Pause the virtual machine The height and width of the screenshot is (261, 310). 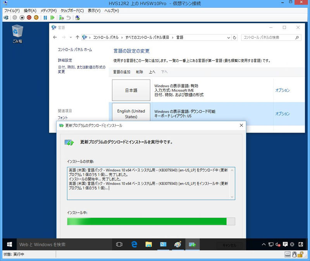click(x=45, y=17)
